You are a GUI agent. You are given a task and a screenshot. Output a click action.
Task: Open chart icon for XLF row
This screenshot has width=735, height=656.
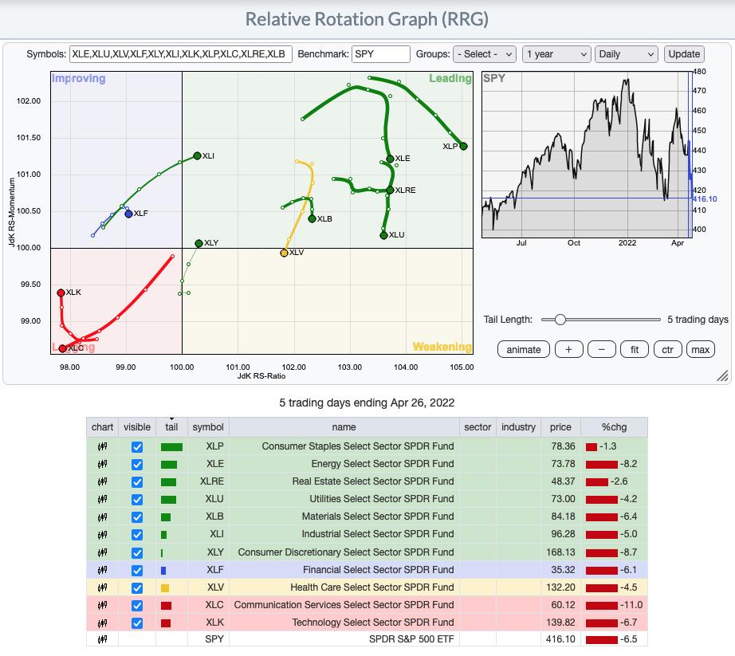102,570
